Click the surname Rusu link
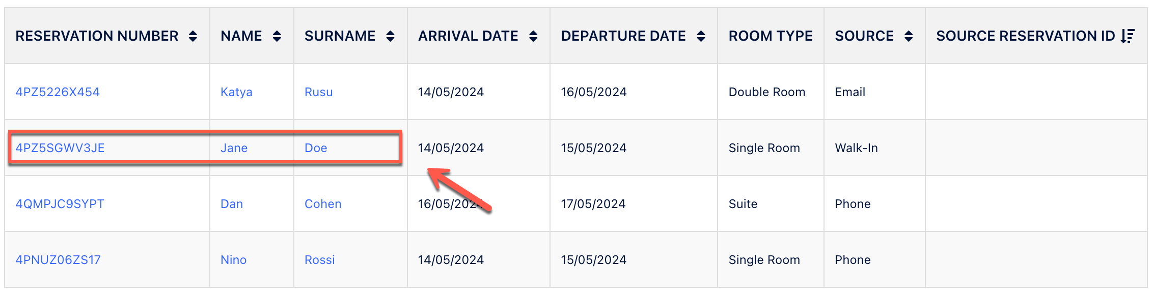Image resolution: width=1153 pixels, height=295 pixels. click(x=318, y=92)
